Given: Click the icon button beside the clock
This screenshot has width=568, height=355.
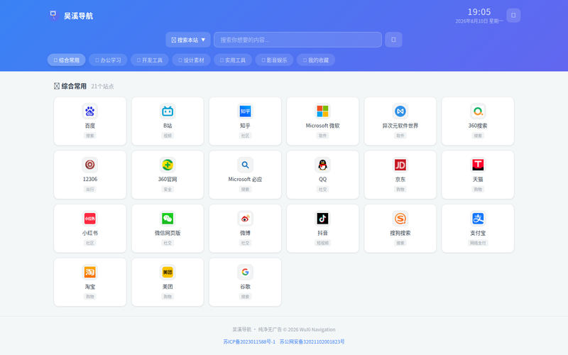Looking at the screenshot, I should [x=513, y=15].
